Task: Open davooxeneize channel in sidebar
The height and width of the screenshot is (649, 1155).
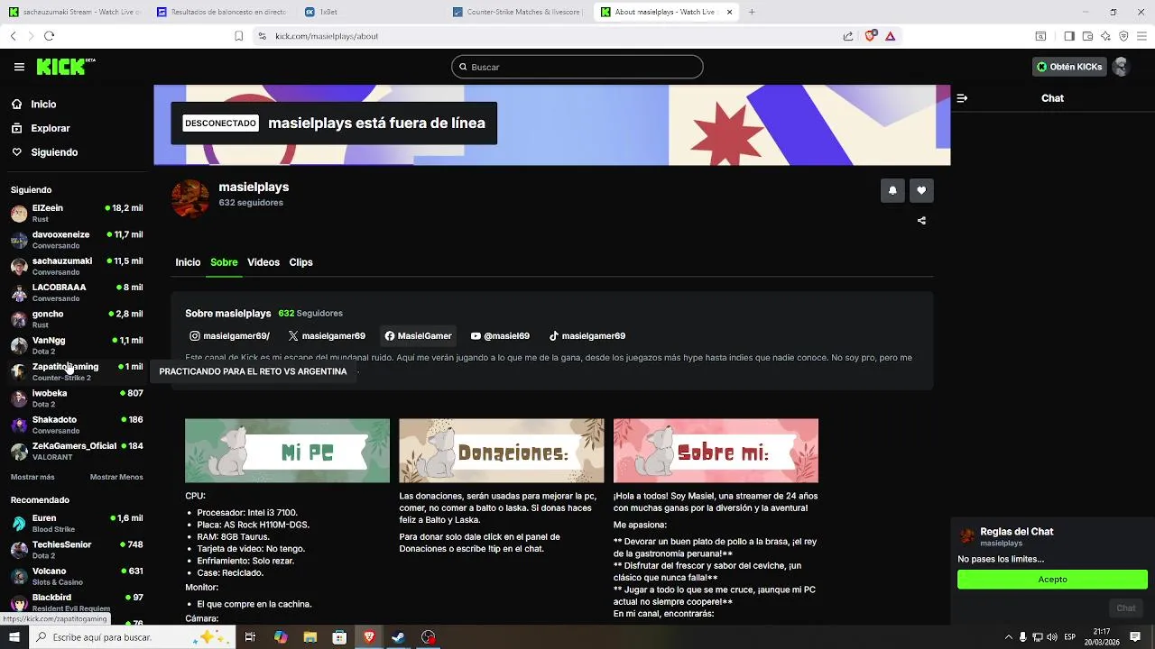Action: [77, 239]
